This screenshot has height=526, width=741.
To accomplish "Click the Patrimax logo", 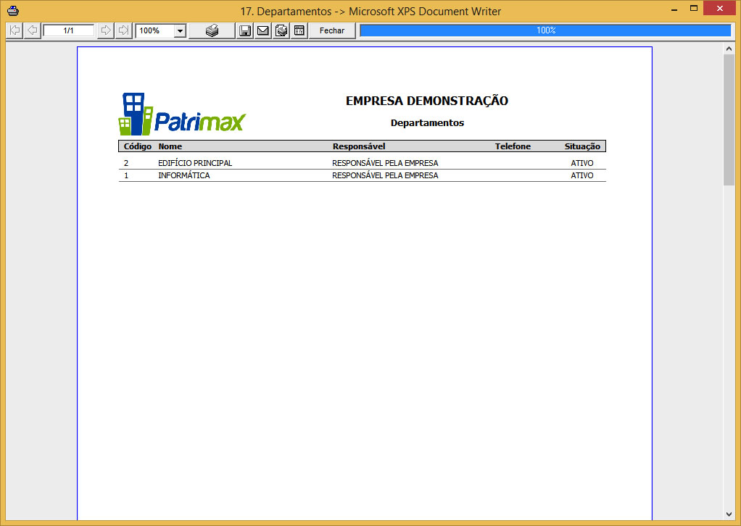I will 182,114.
